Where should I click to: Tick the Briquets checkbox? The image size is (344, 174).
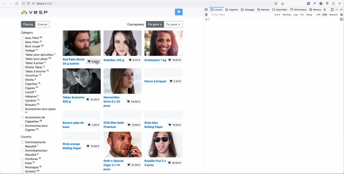(x=22, y=105)
